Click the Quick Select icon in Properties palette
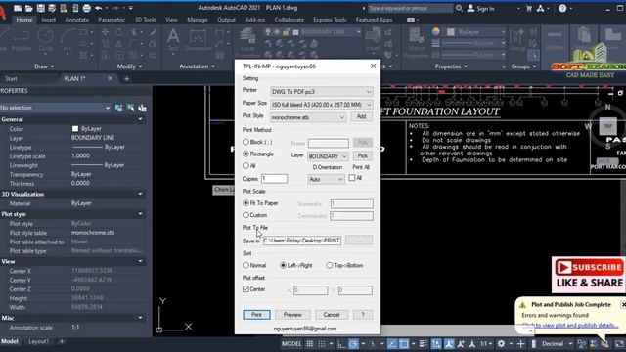The image size is (626, 352). [x=142, y=108]
